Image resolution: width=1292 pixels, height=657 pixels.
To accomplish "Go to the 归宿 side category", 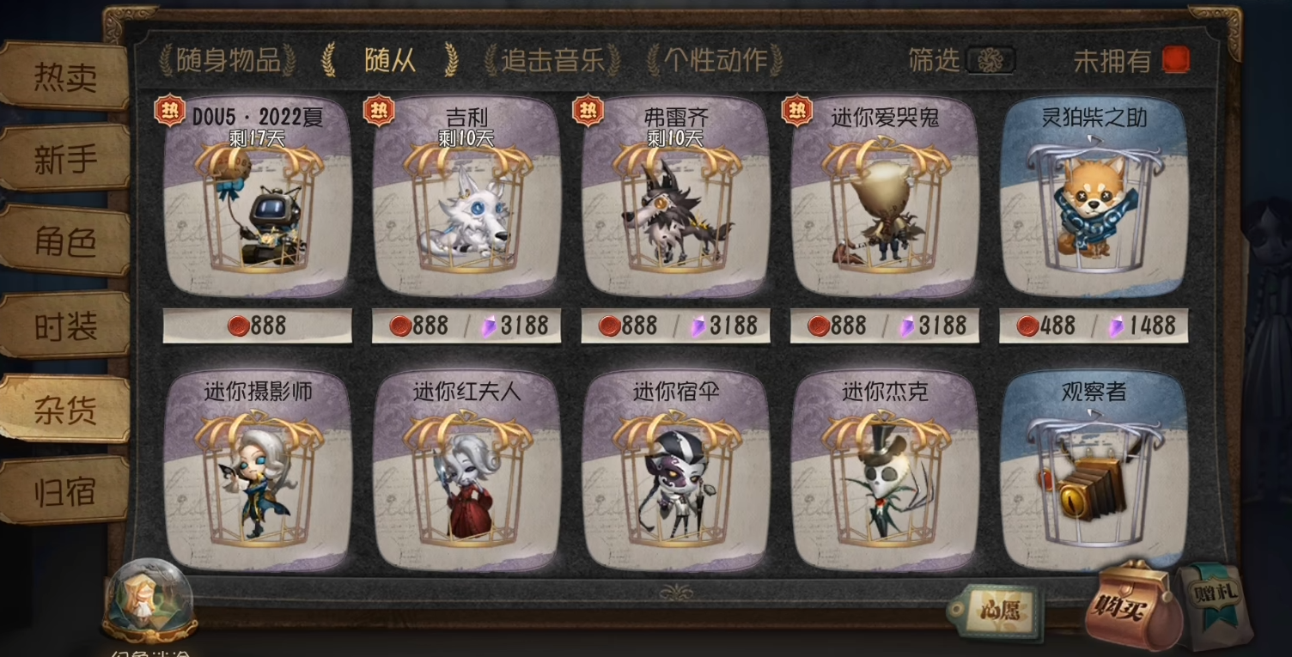I will pyautogui.click(x=64, y=491).
